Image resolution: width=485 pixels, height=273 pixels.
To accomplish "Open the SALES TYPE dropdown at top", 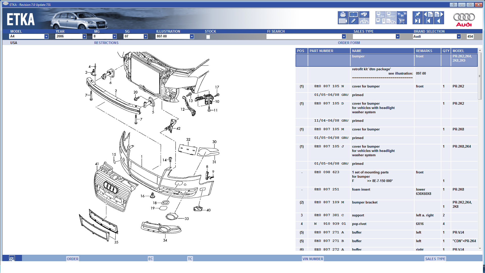I will click(x=376, y=36).
